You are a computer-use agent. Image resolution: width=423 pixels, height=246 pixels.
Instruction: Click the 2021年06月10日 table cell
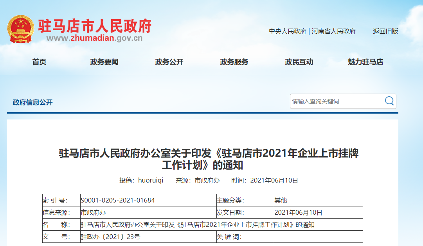click(319, 213)
